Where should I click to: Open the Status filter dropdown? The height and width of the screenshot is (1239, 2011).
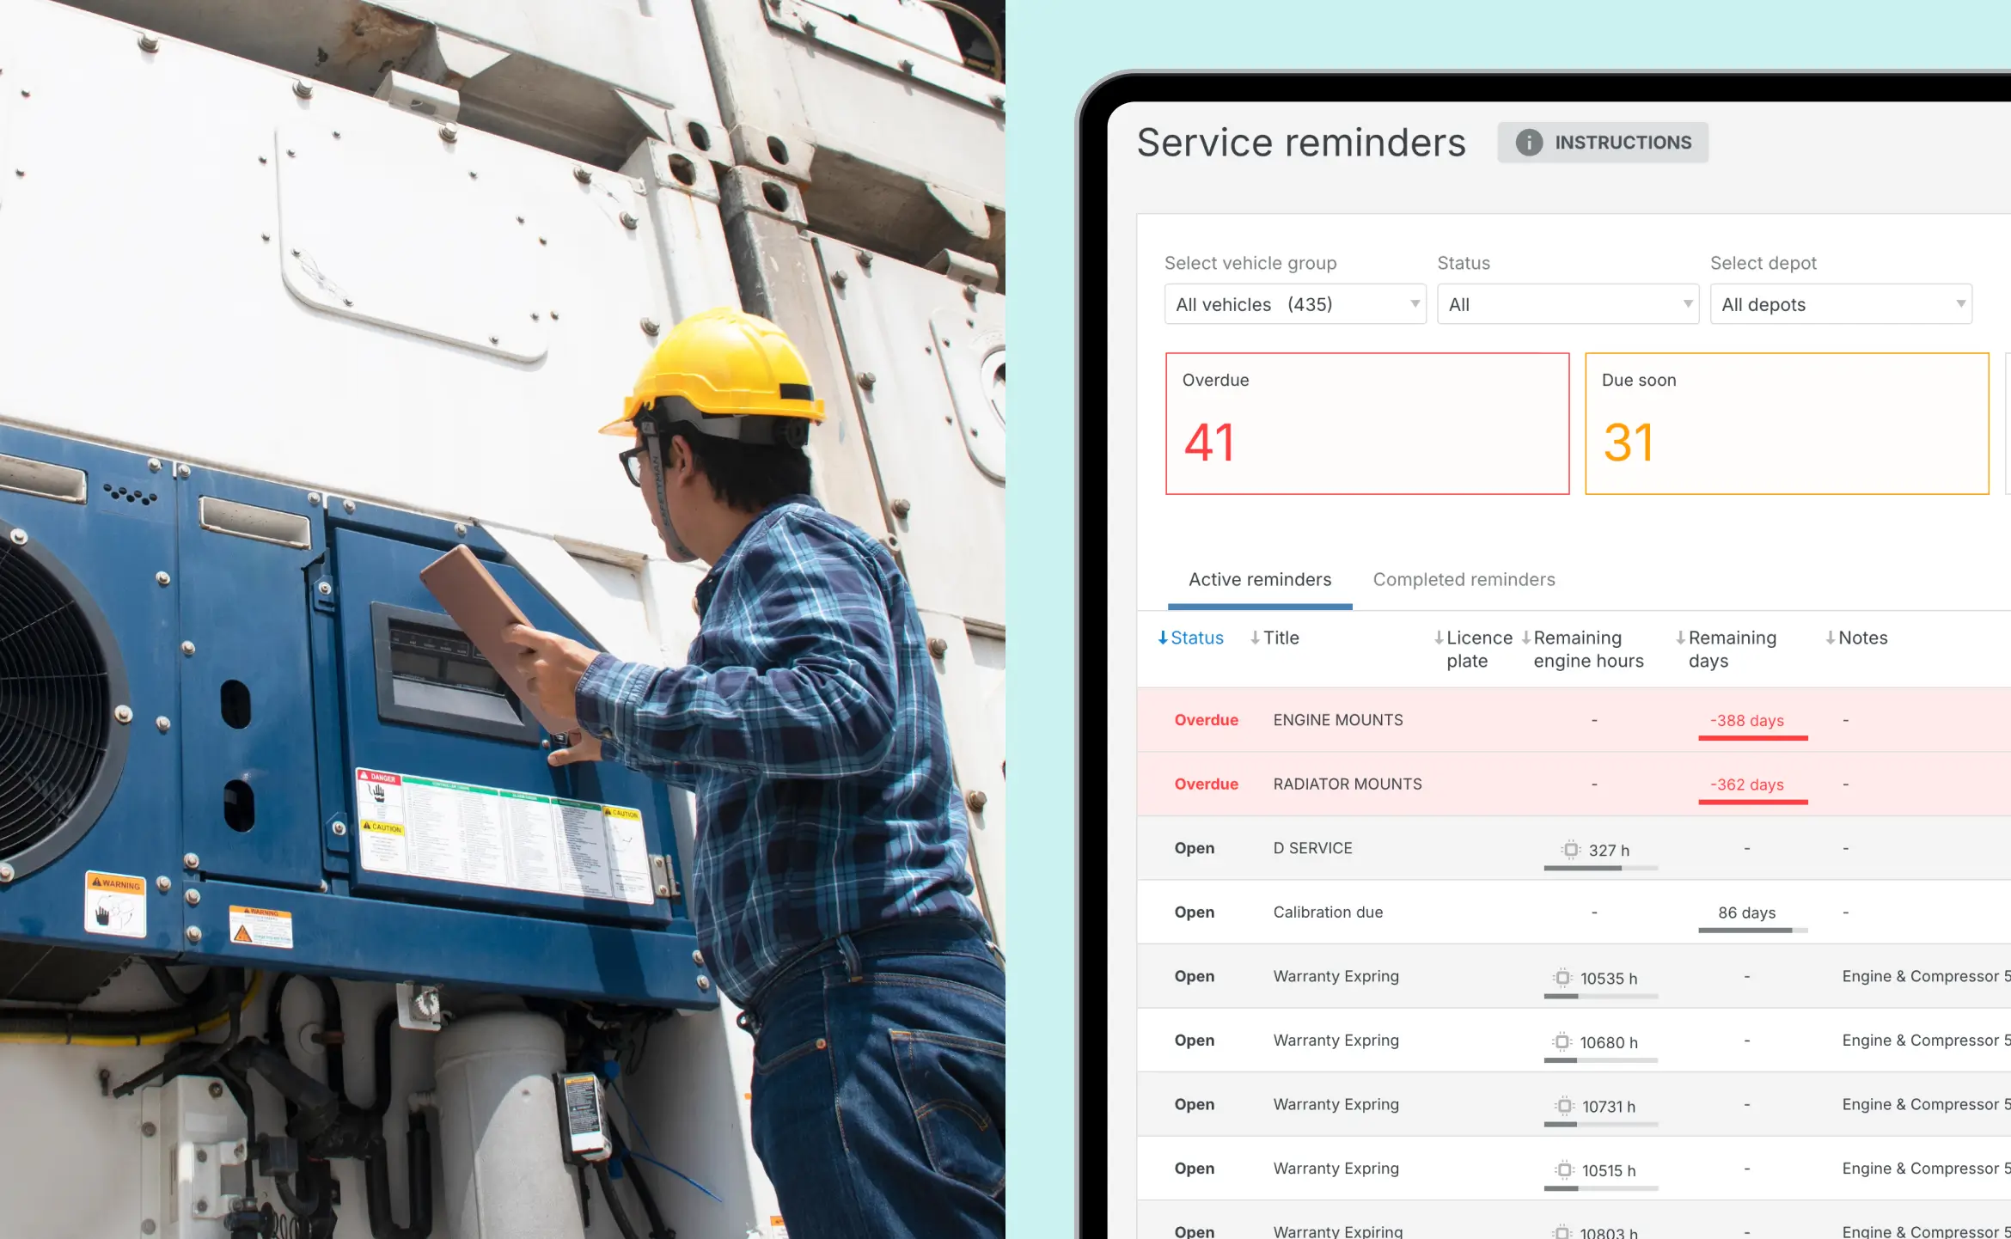[x=1567, y=304]
